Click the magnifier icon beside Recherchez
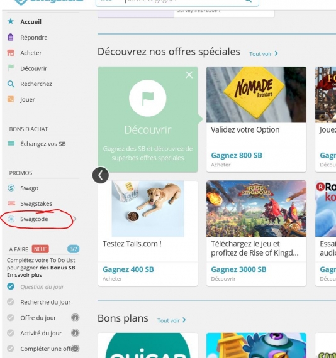The width and height of the screenshot is (336, 358). [11, 84]
